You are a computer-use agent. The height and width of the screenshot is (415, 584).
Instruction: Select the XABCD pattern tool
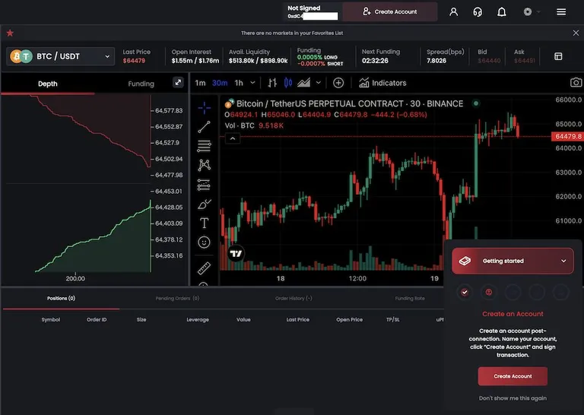204,165
